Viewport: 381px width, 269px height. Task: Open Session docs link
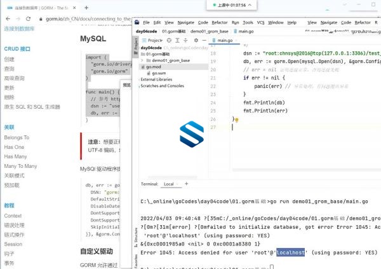pyautogui.click(x=13, y=244)
